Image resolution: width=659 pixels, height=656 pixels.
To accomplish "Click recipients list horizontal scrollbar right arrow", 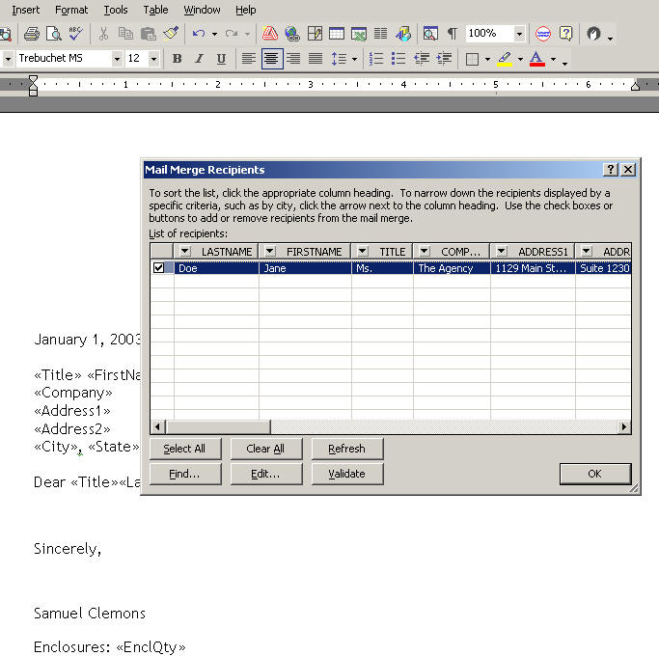I will (624, 426).
